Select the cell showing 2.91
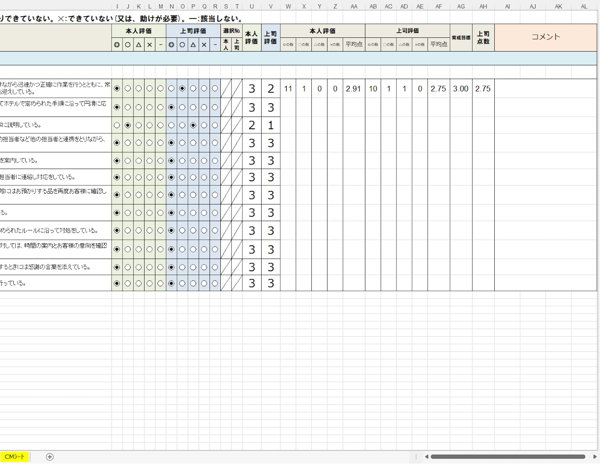 (x=353, y=89)
